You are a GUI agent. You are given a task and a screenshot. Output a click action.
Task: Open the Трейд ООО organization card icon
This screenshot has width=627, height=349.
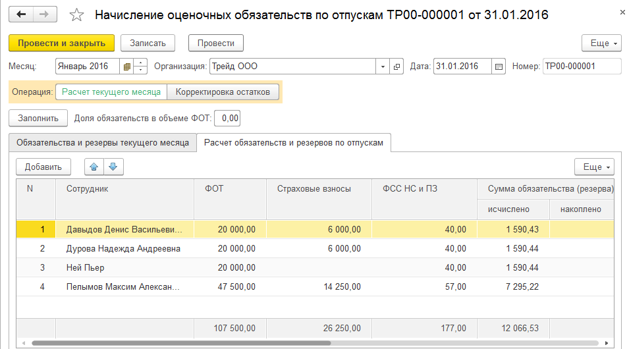pyautogui.click(x=396, y=67)
